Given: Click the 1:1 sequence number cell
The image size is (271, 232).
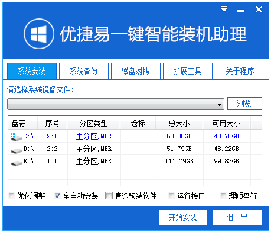Looking at the screenshot, I should [x=52, y=162].
